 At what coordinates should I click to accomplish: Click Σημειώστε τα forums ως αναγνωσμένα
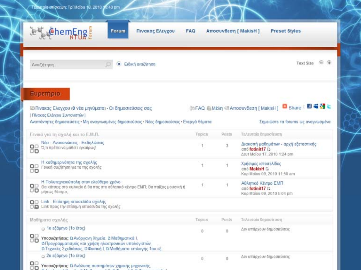(x=295, y=122)
